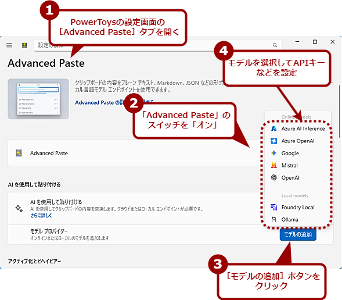
Task: Click the PowerToys app icon
Action: (24, 45)
